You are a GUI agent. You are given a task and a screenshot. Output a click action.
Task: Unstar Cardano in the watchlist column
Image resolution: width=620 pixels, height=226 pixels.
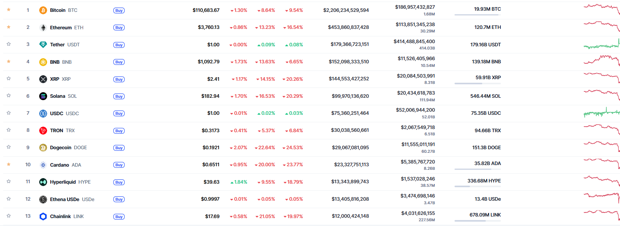9,164
